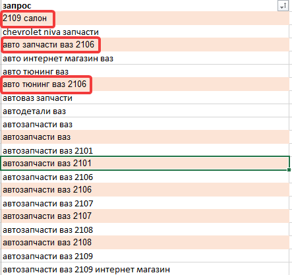Open the sort filter dropdown in запрос header
This screenshot has height=275, width=292.
(283, 6)
